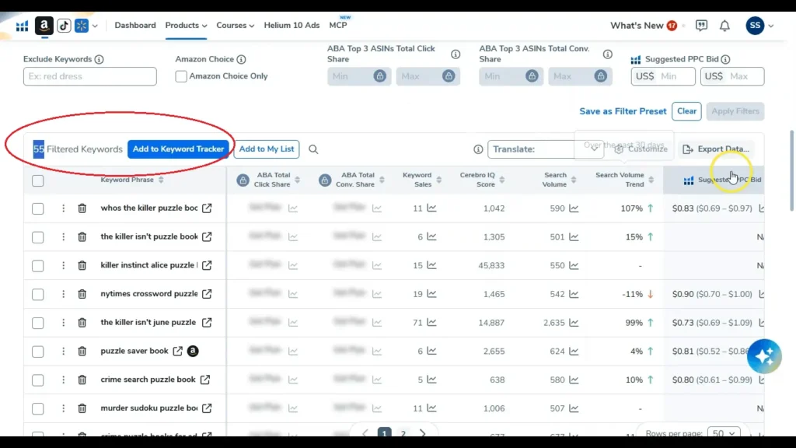Open Helium 10 Ads
This screenshot has height=448, width=796.
point(292,26)
